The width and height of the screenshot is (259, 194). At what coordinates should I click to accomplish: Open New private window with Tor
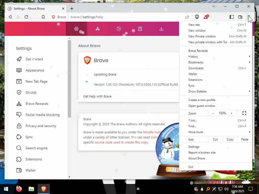[216, 42]
